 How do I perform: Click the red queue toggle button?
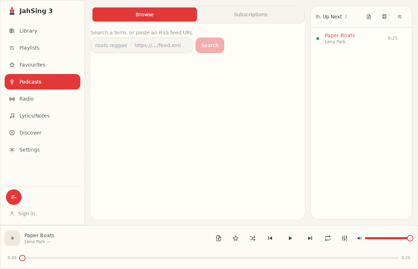pyautogui.click(x=14, y=197)
